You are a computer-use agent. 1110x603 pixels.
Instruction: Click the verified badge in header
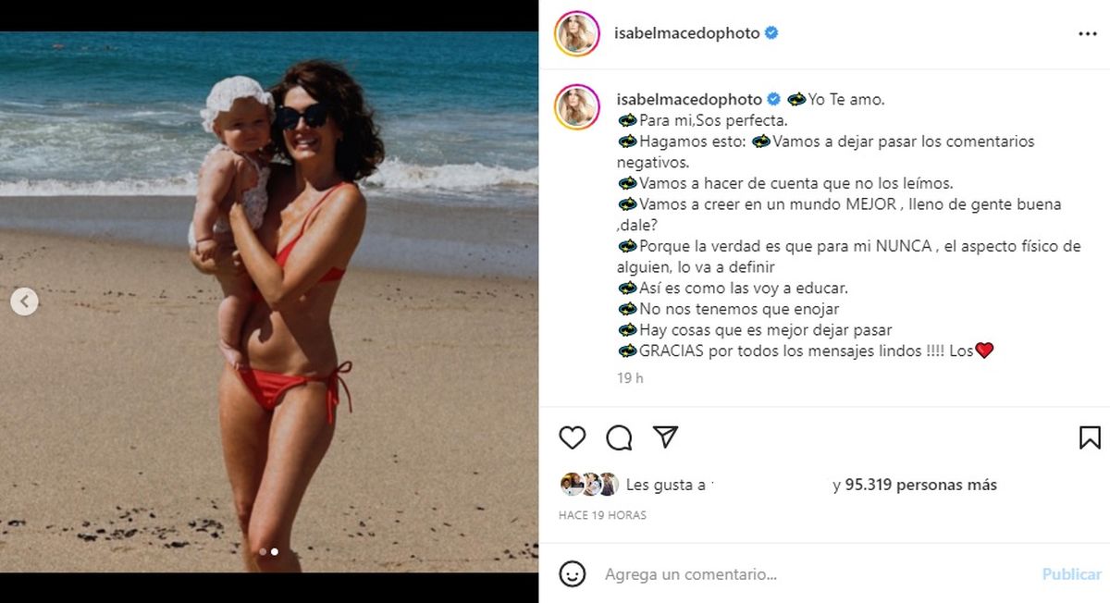pos(771,33)
